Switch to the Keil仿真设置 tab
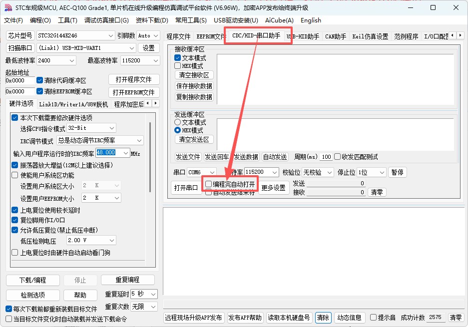Viewport: 468px width, 327px height. coord(370,36)
